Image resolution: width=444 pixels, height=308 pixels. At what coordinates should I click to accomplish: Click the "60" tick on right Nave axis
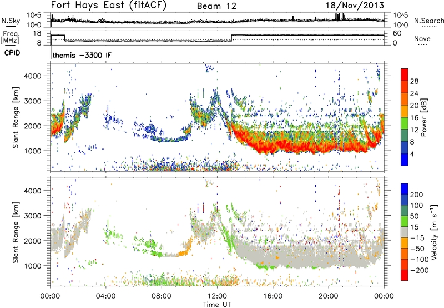pos(397,33)
